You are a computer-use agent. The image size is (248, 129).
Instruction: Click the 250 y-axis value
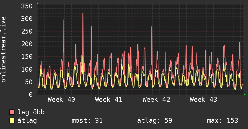click(x=27, y=31)
